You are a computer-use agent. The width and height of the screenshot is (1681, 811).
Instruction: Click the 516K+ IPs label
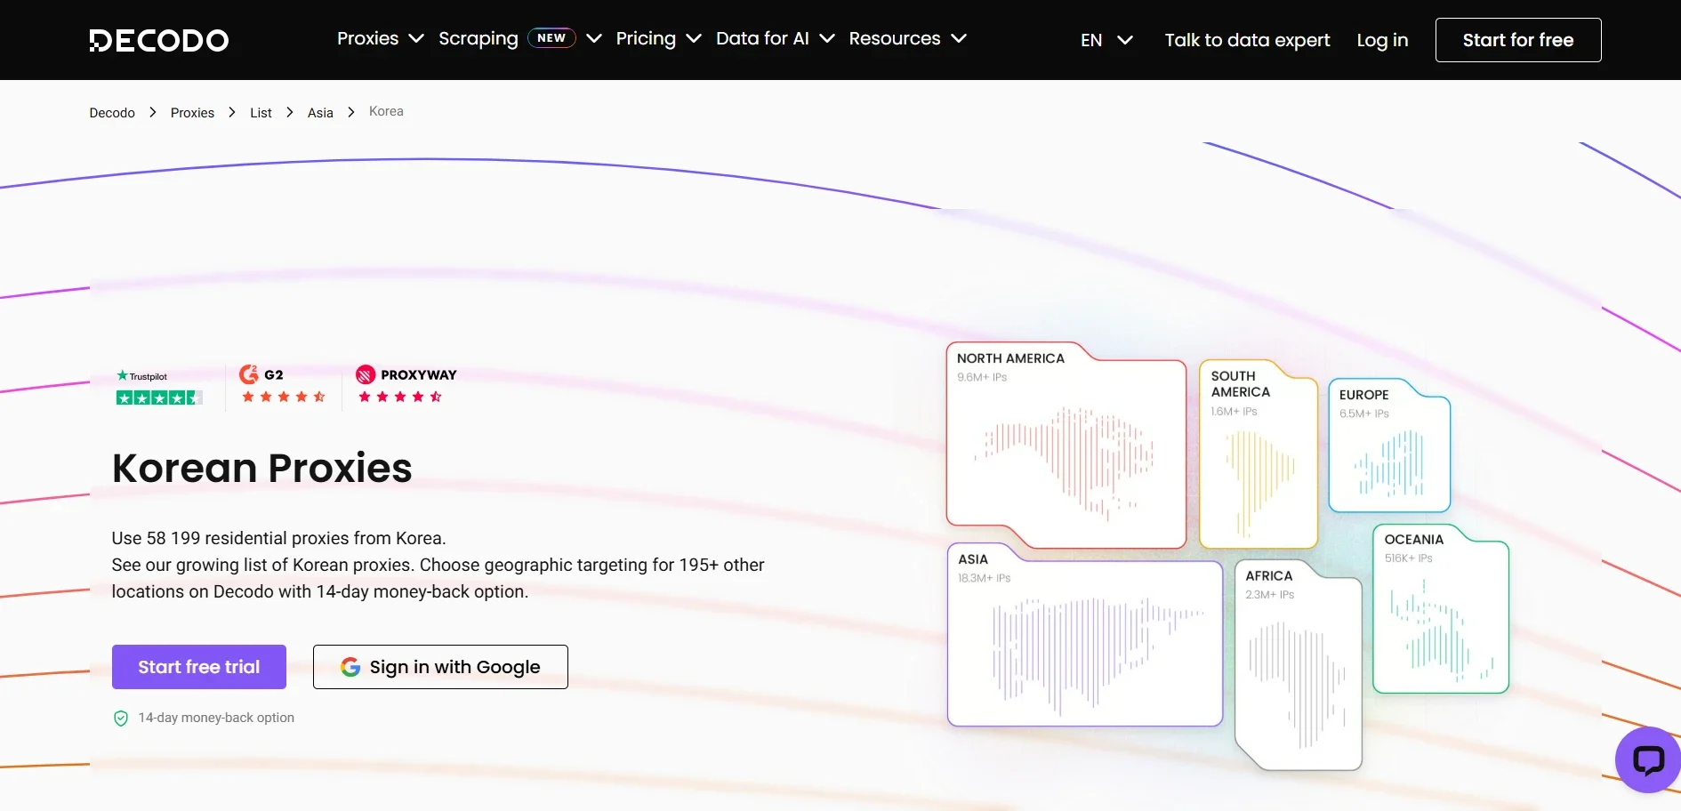click(x=1409, y=558)
